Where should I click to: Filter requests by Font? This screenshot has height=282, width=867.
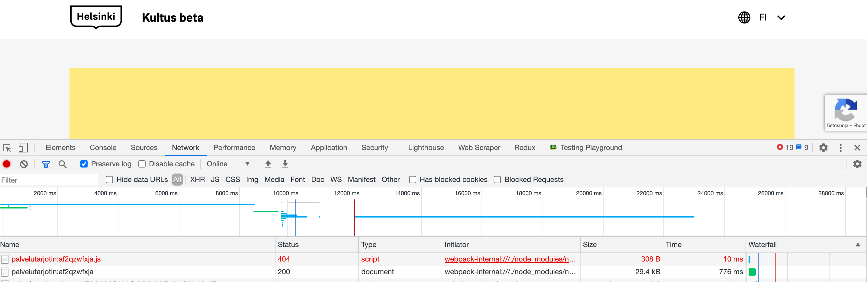pyautogui.click(x=298, y=180)
